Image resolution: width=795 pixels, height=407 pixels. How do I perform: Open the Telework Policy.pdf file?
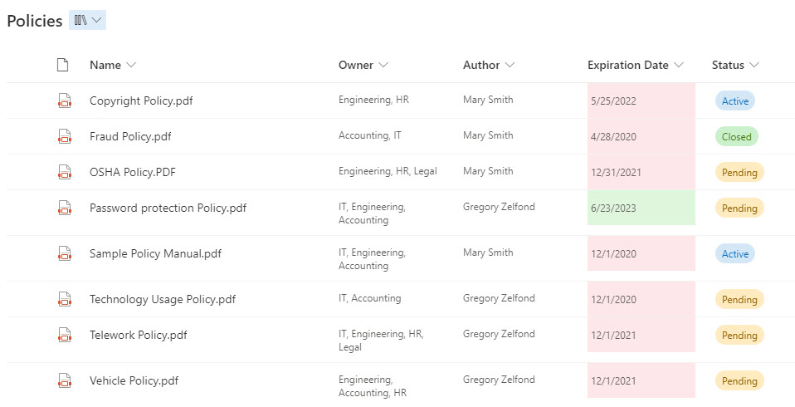138,335
